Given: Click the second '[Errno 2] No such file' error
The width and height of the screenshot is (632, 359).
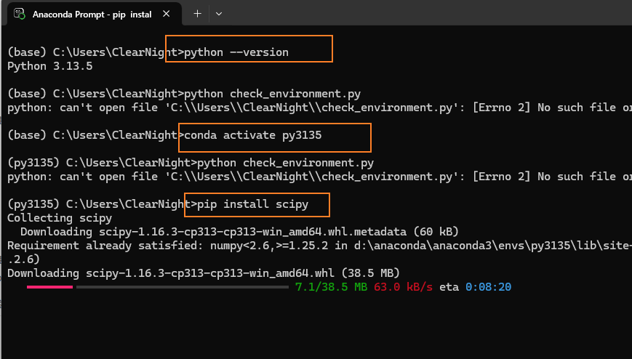Looking at the screenshot, I should (x=552, y=177).
